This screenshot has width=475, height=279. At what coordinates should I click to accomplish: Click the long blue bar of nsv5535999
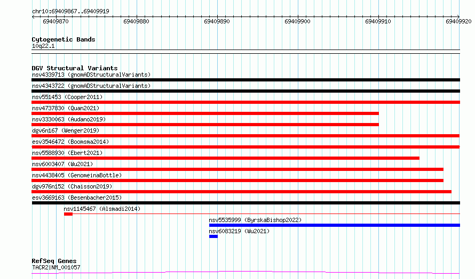point(335,225)
